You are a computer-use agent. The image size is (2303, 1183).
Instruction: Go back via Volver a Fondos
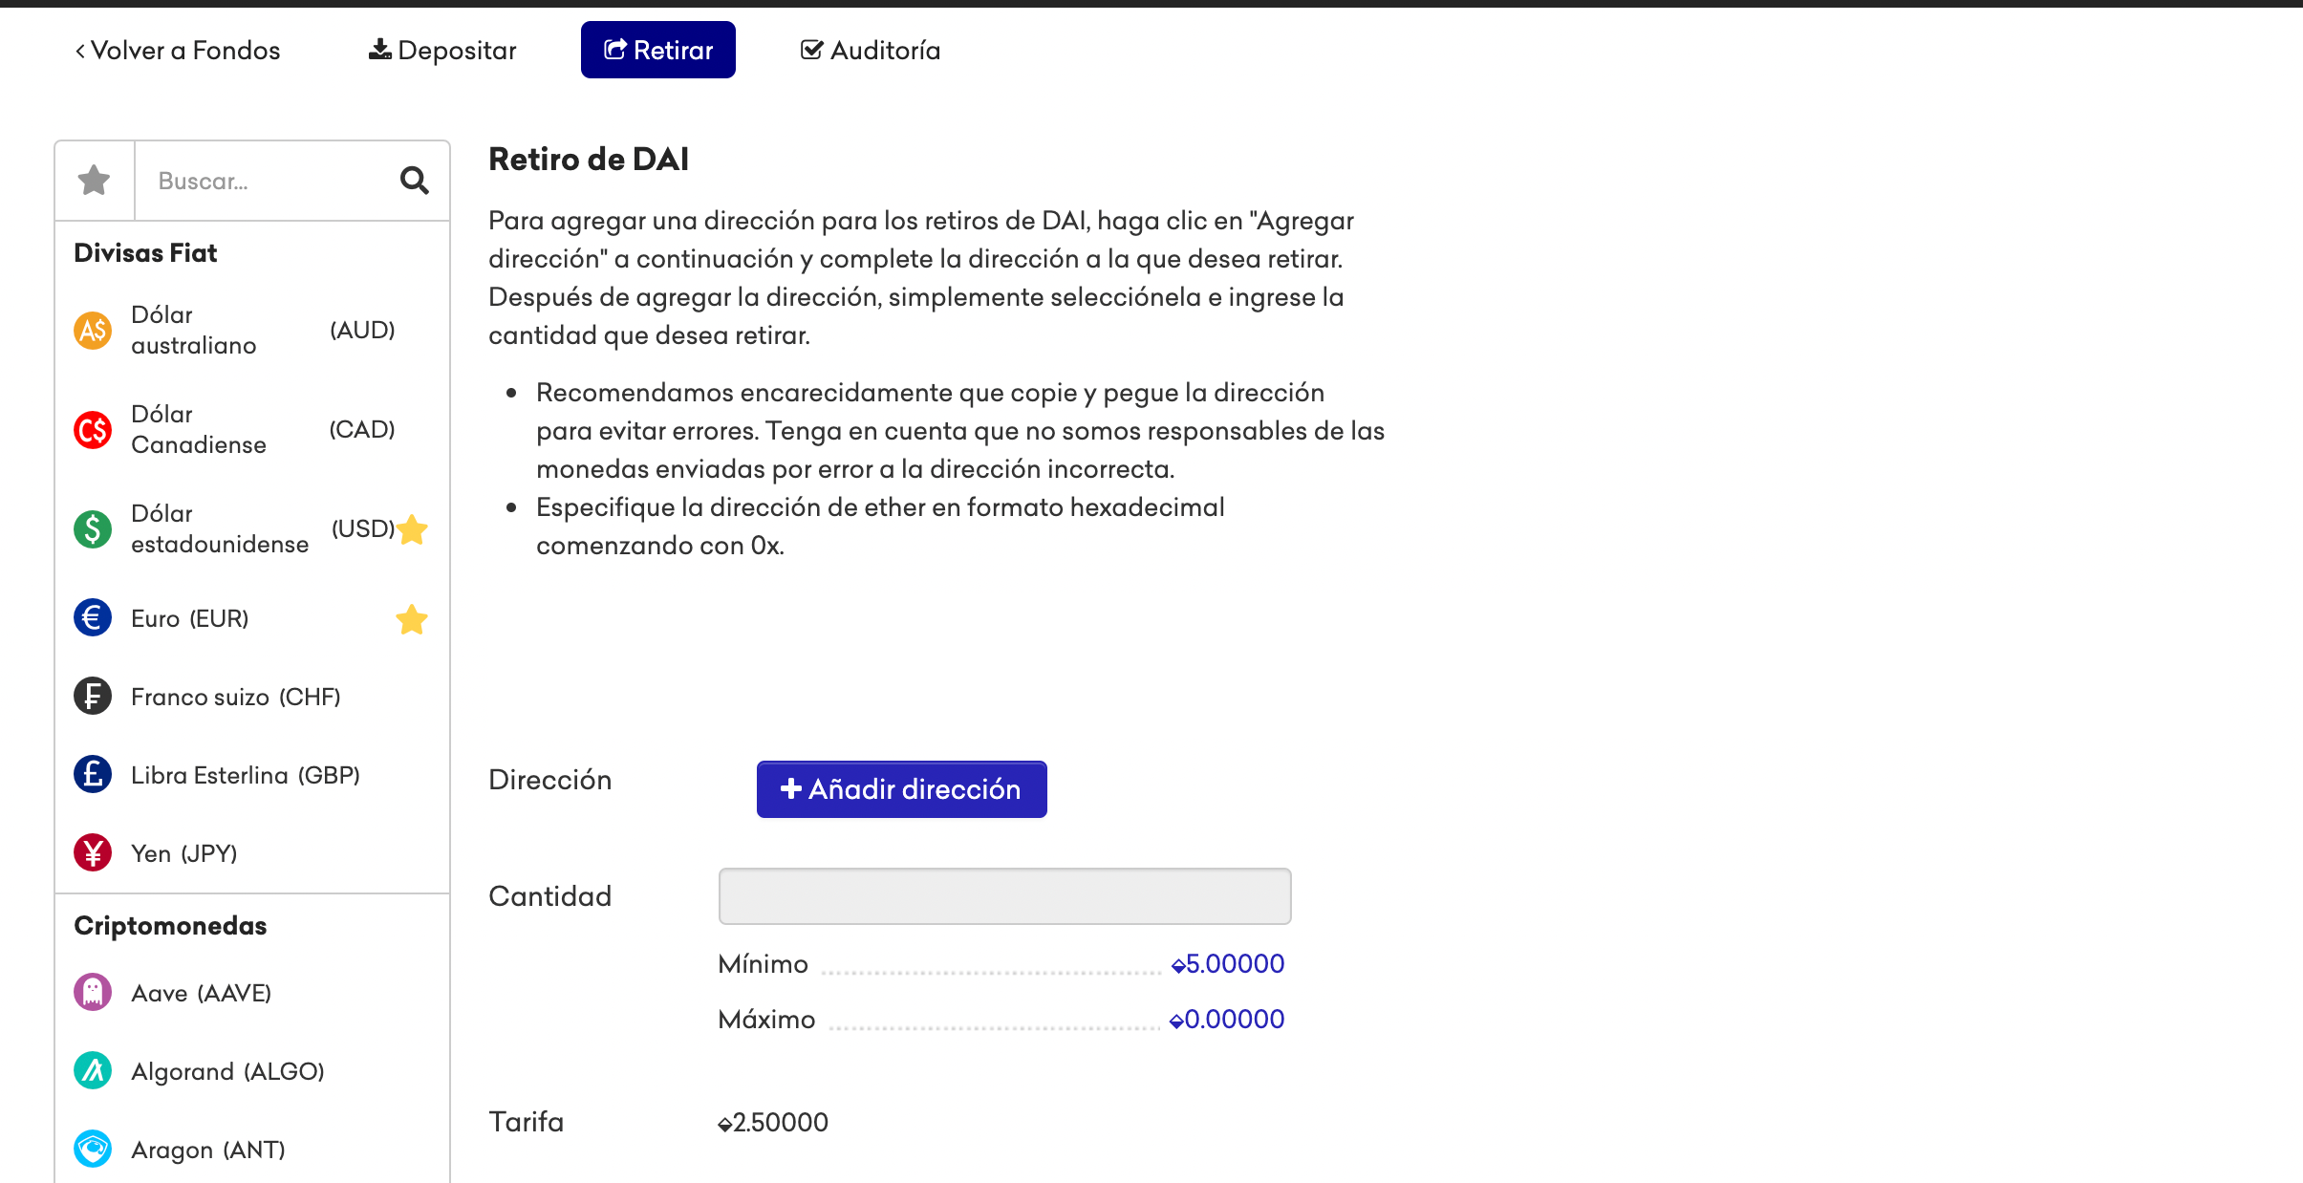click(178, 50)
